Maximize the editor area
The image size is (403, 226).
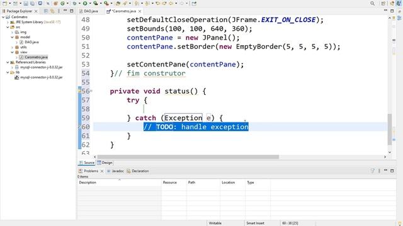pyautogui.click(x=392, y=11)
